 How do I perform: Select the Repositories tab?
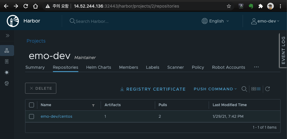point(65,67)
